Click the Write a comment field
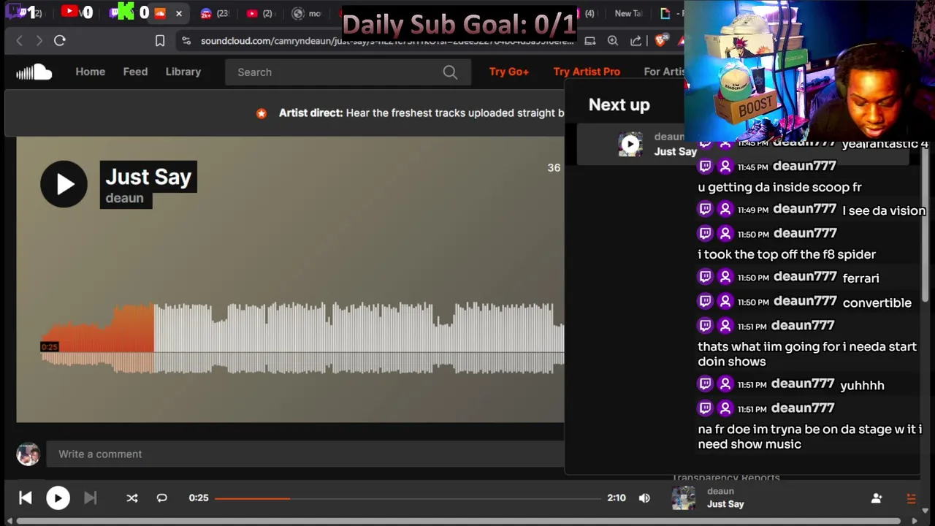Image resolution: width=935 pixels, height=526 pixels. point(305,454)
